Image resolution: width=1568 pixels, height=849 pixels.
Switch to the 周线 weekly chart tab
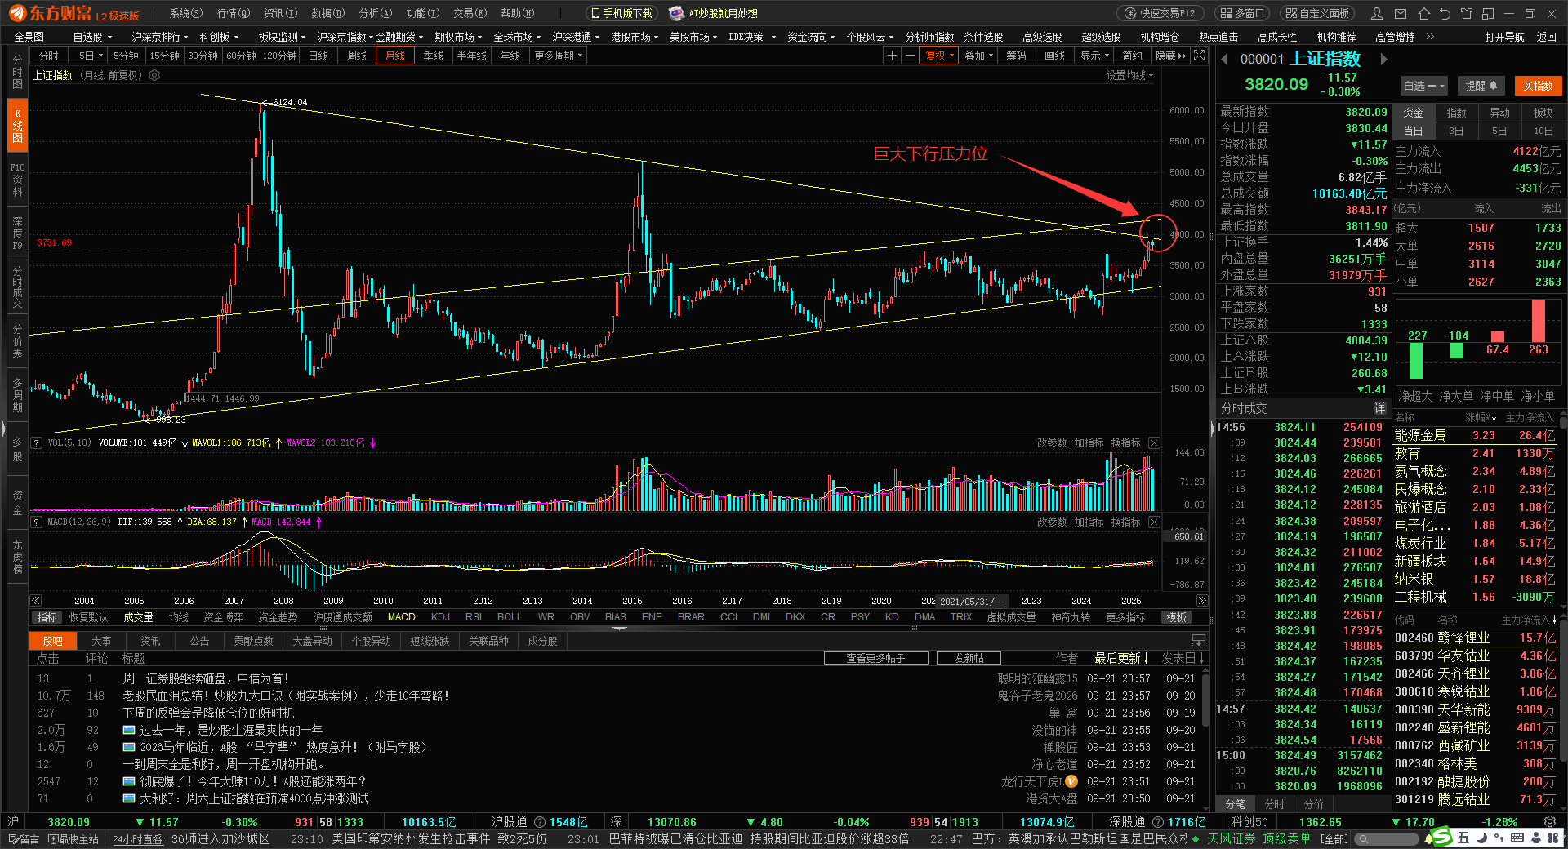point(357,56)
